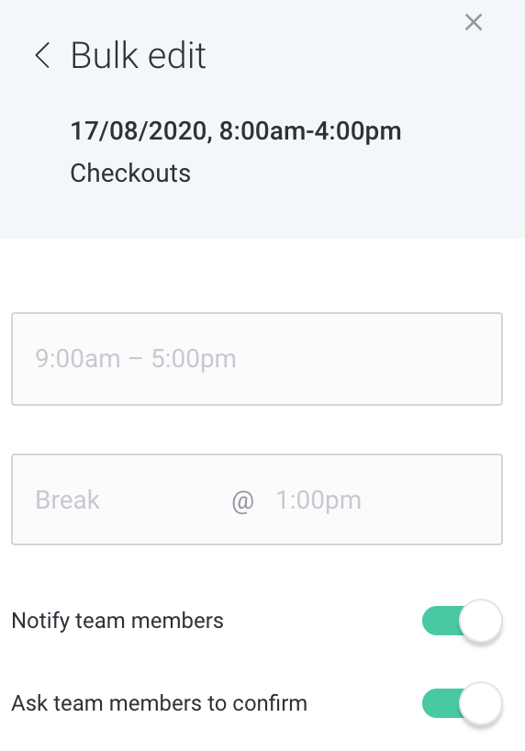Disable Notify team members toggle
The height and width of the screenshot is (751, 525).
[x=462, y=621]
